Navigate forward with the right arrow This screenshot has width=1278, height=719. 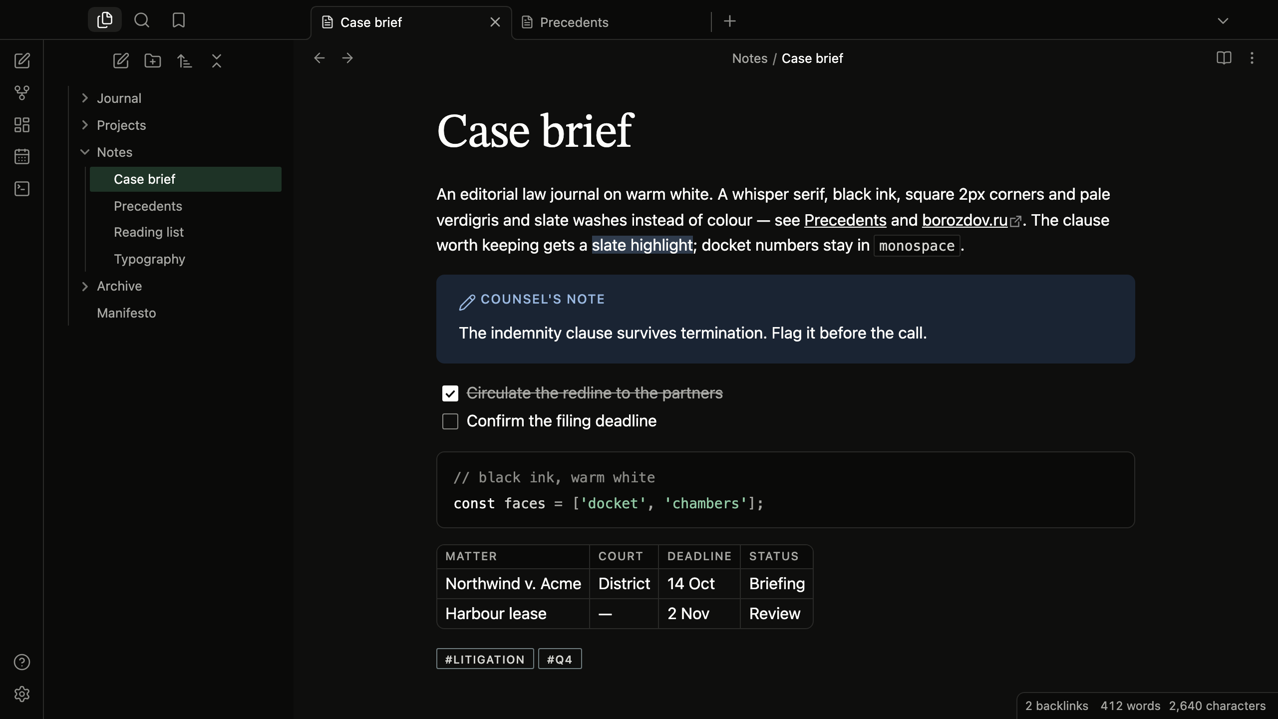[x=347, y=58]
